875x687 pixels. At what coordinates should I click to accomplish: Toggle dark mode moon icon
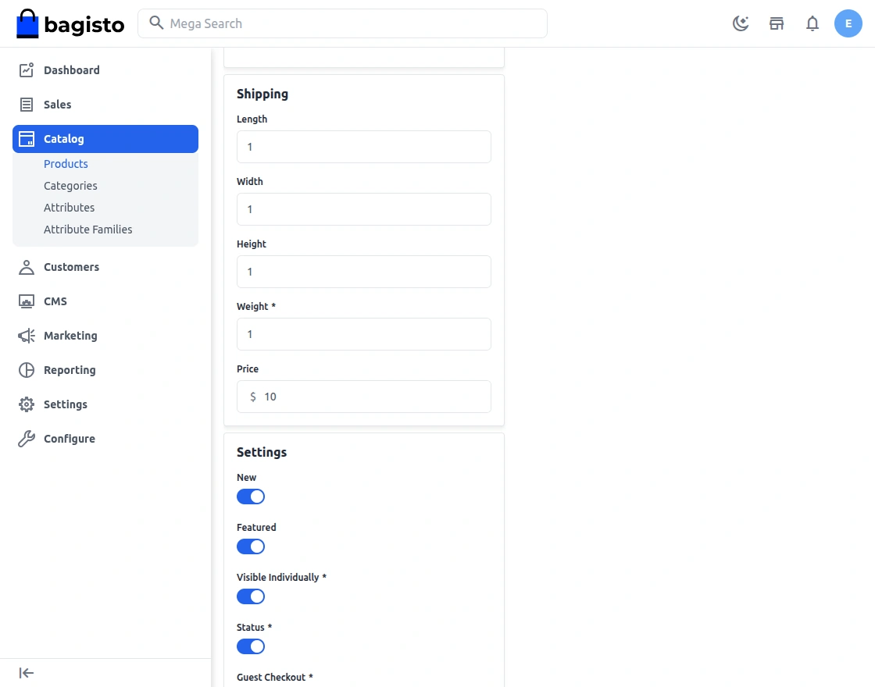coord(741,23)
